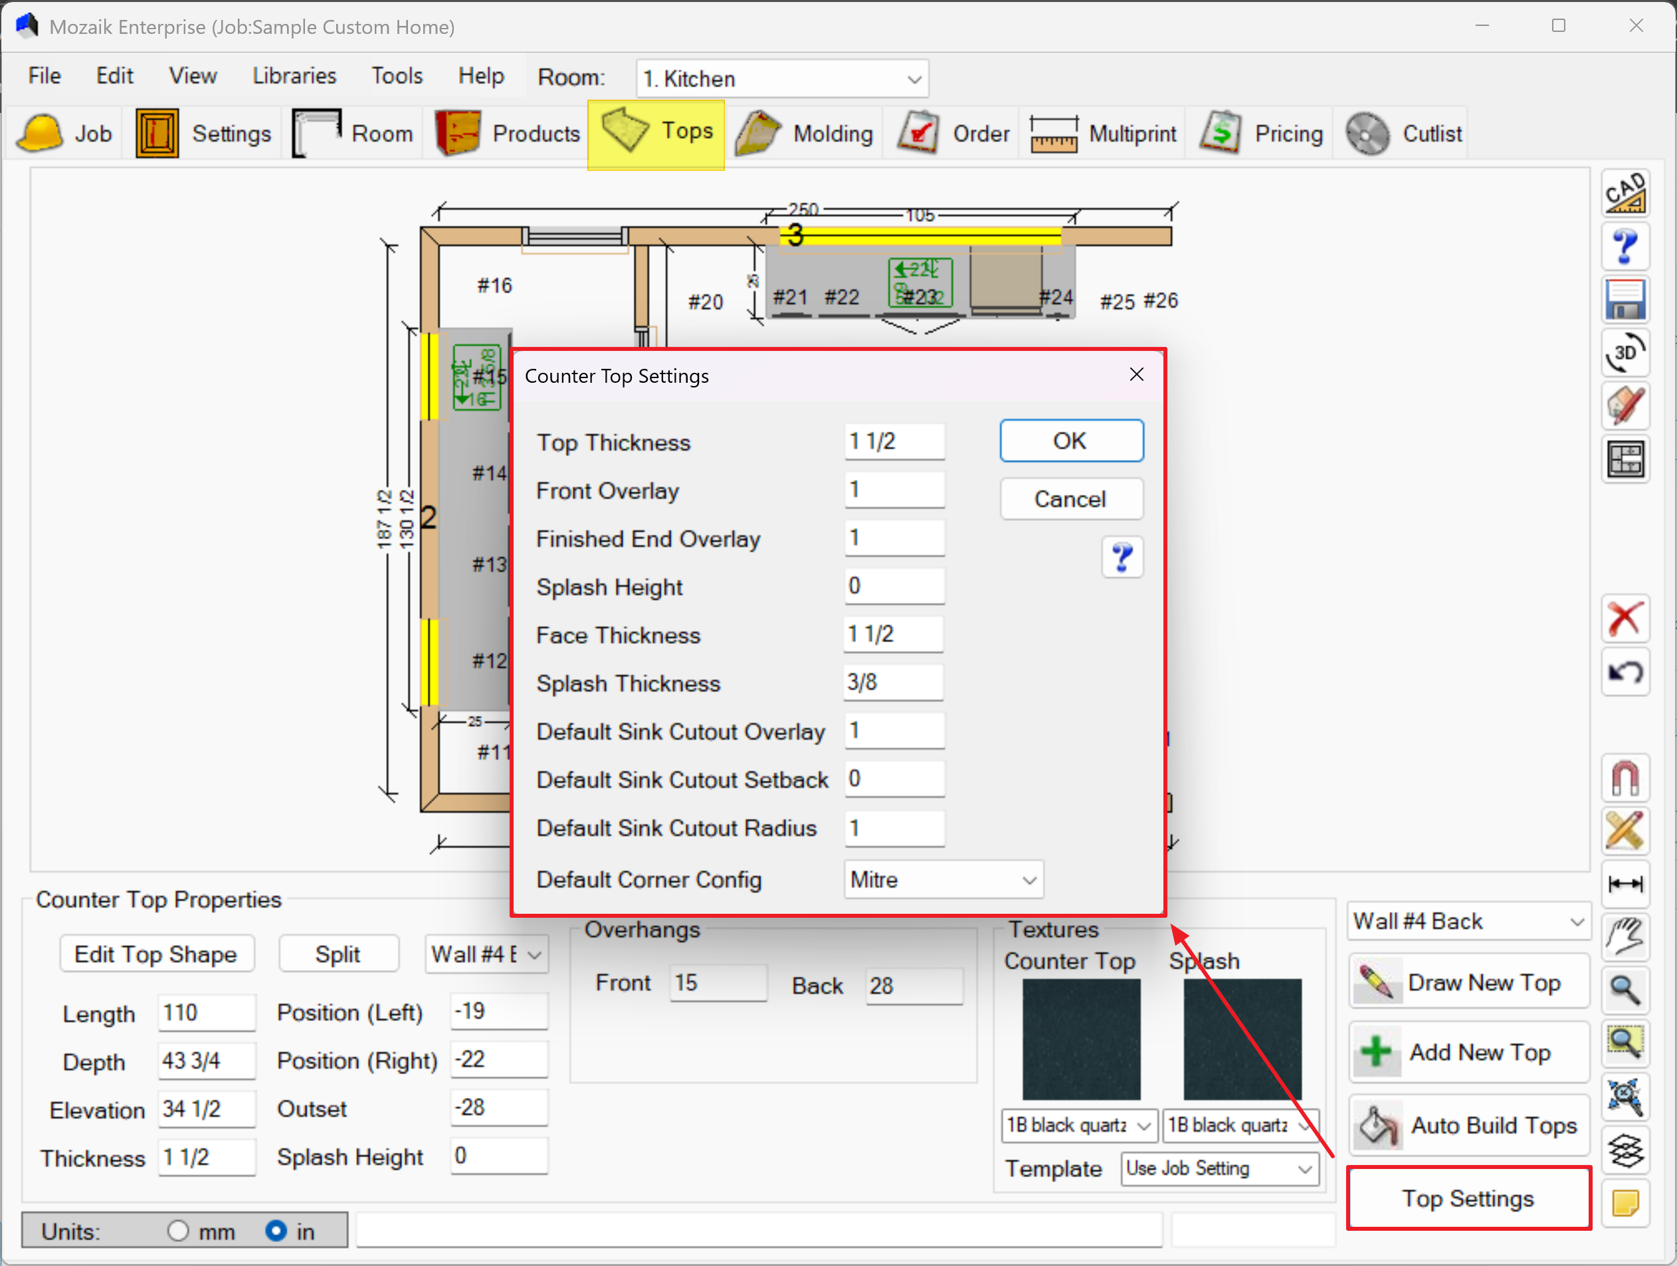Click the undo arrow icon
Screen dimensions: 1677x1266
[1625, 673]
